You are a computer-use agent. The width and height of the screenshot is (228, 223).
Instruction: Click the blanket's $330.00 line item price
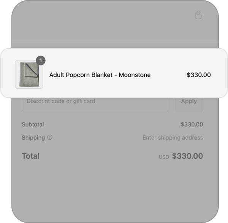click(x=198, y=75)
